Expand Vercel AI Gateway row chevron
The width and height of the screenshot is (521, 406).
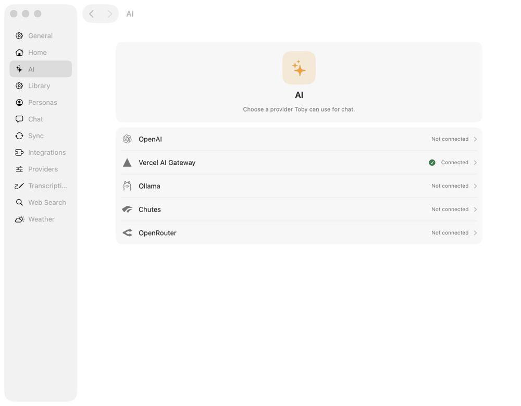tap(475, 162)
